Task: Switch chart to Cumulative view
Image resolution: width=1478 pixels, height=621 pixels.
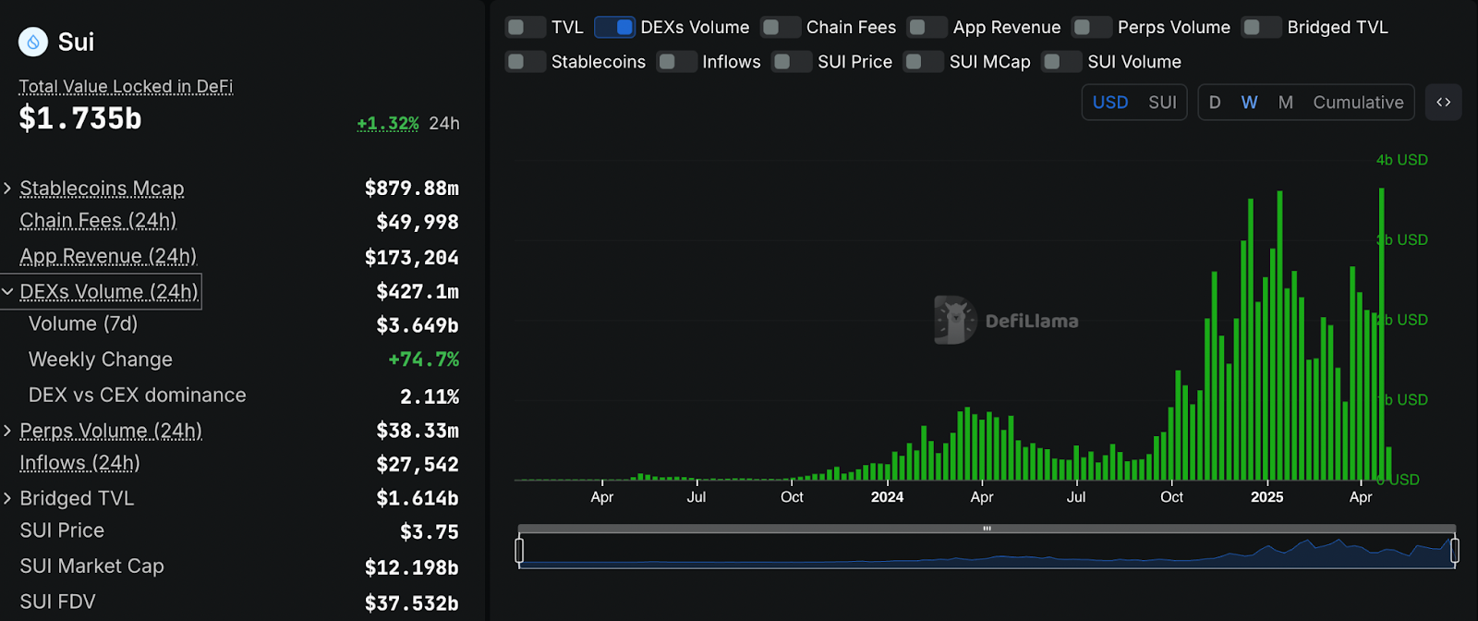Action: [1358, 103]
